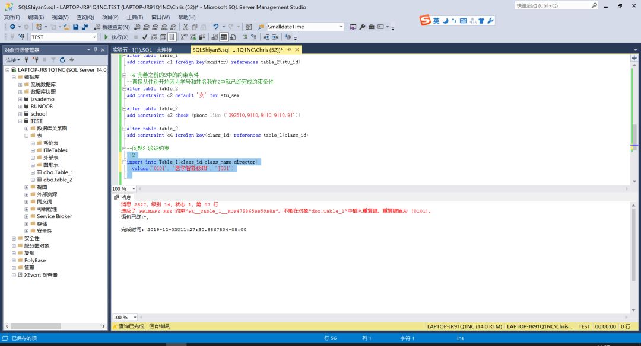Click the New Query (新建查询) toolbar button

coord(112,27)
